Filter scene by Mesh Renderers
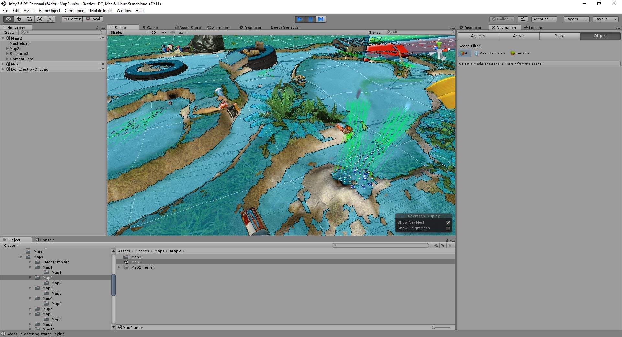The image size is (622, 337). pos(490,53)
